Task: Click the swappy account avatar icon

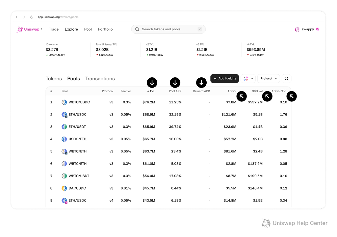Action: point(297,29)
